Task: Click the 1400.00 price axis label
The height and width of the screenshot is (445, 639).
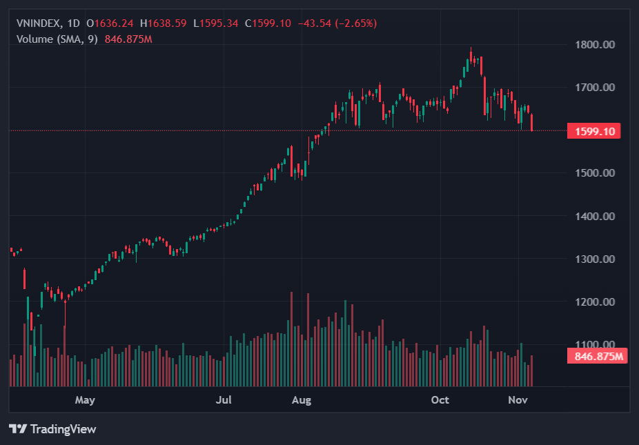Action: point(594,217)
